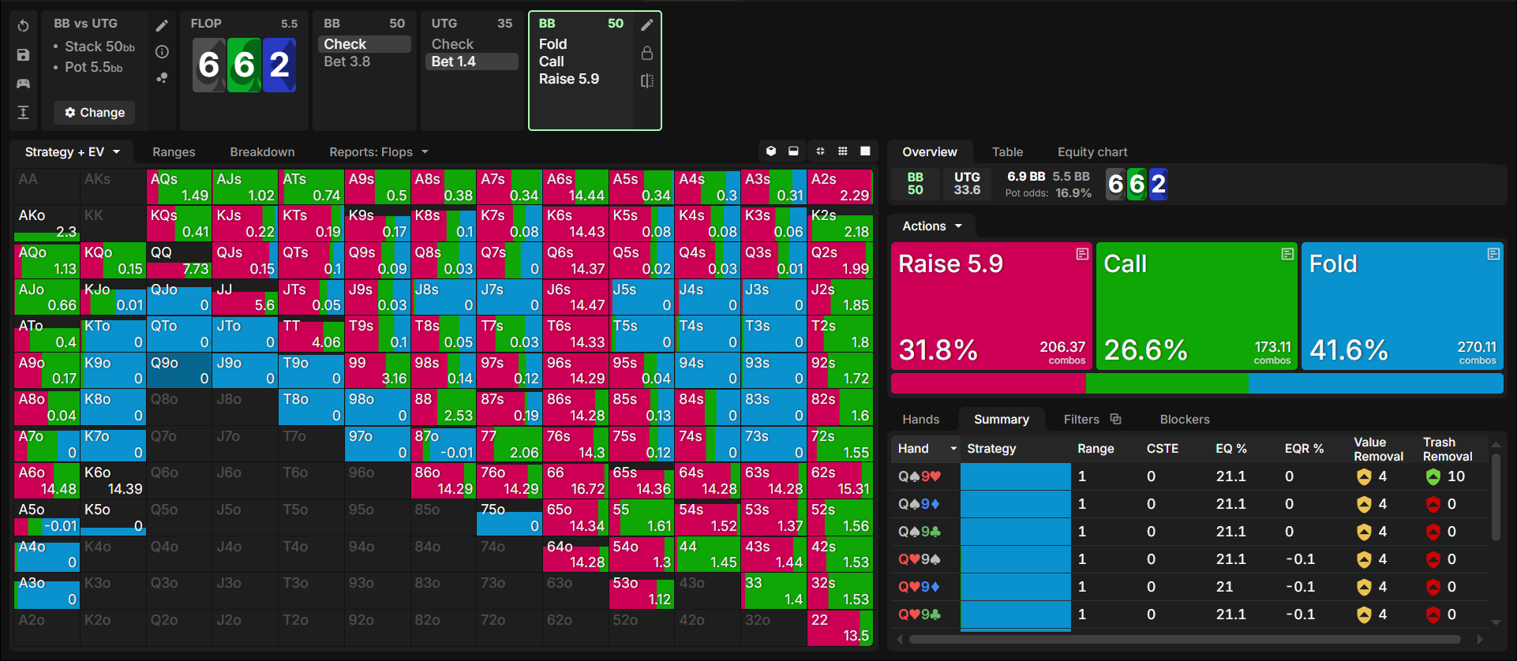This screenshot has height=661, width=1517.
Task: Select the QQ cell in hand matrix
Action: coord(179,260)
